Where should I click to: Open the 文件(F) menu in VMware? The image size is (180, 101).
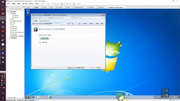[x=9, y=4]
